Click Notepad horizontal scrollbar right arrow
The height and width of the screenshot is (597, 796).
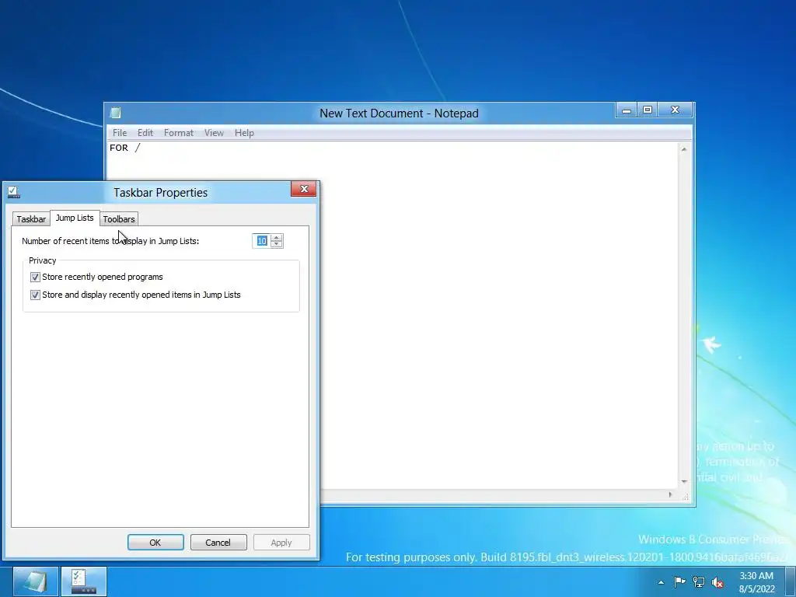670,494
